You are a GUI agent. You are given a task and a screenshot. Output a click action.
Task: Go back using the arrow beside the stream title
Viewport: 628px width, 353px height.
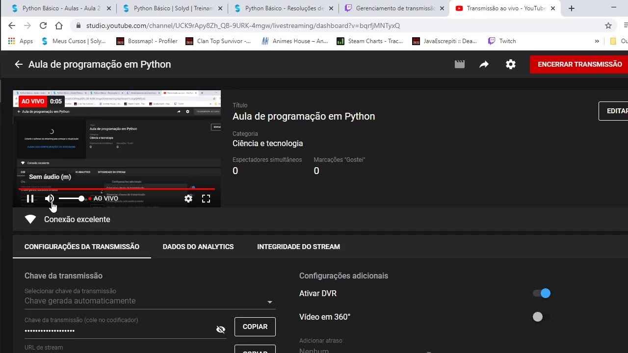point(19,64)
